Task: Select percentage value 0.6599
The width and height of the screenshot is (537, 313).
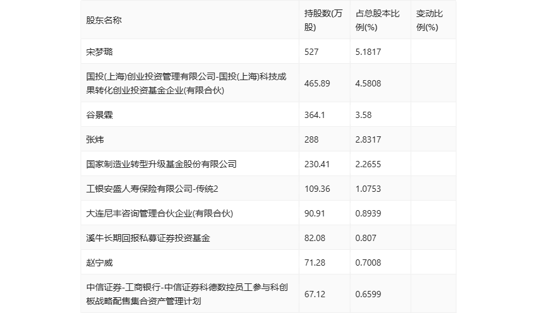Action: [x=368, y=294]
